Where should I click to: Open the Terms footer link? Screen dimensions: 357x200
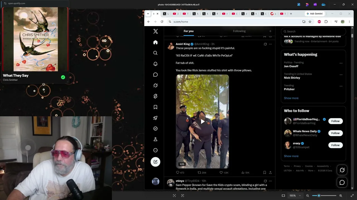pos(287,166)
